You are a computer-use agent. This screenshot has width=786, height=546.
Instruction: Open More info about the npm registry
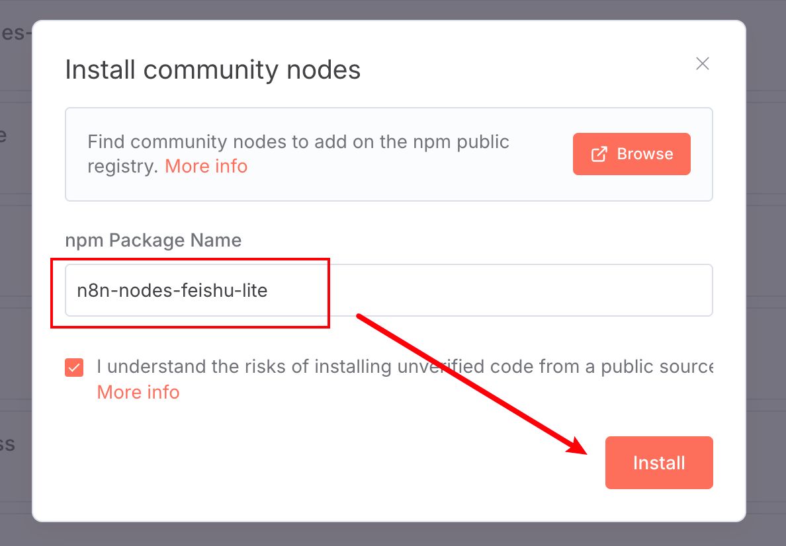tap(206, 166)
